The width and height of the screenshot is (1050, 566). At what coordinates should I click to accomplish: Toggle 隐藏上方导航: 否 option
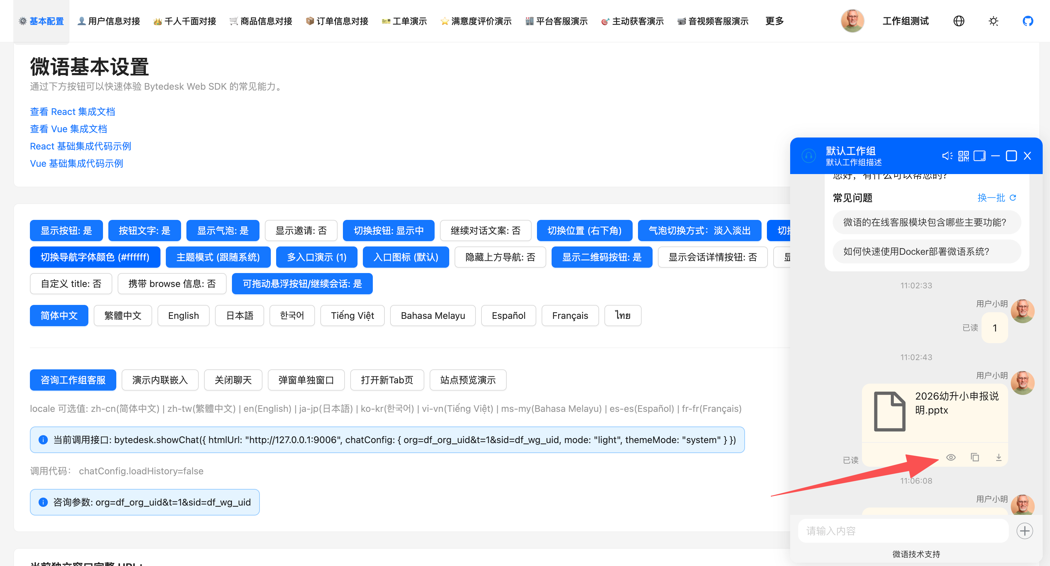pos(500,257)
